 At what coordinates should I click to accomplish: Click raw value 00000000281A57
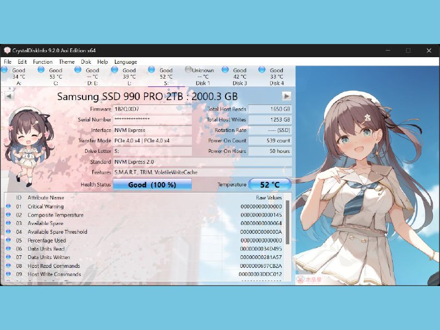tap(261, 257)
